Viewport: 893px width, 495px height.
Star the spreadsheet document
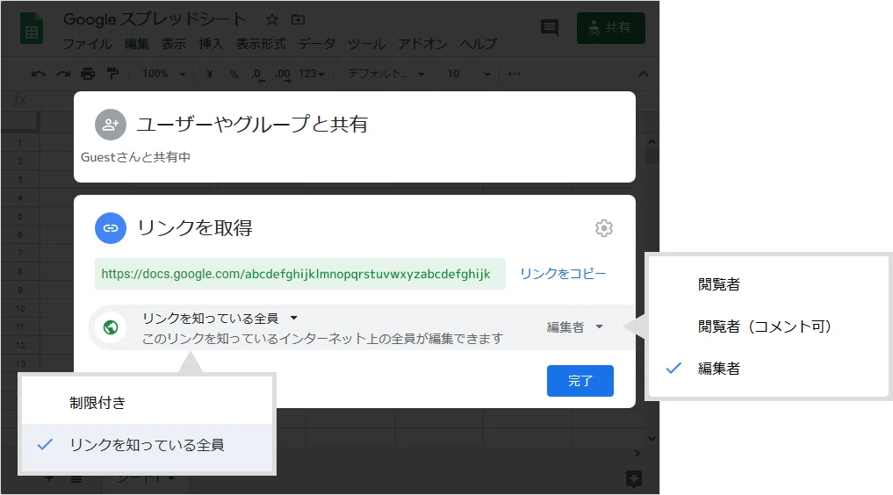272,19
